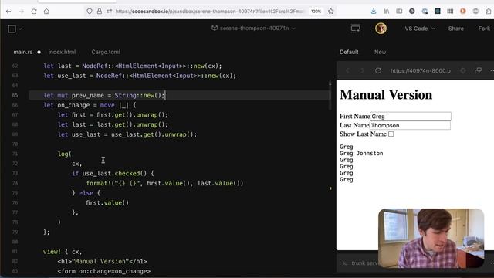Open preview in a new window
This screenshot has width=494, height=278.
click(478, 70)
